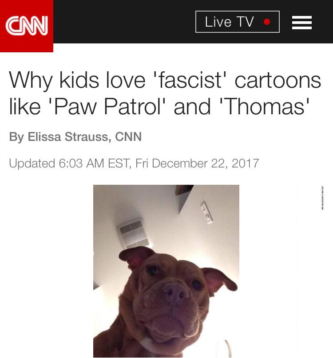Click the 'Live TV' text label
333x358 pixels.
click(x=229, y=22)
